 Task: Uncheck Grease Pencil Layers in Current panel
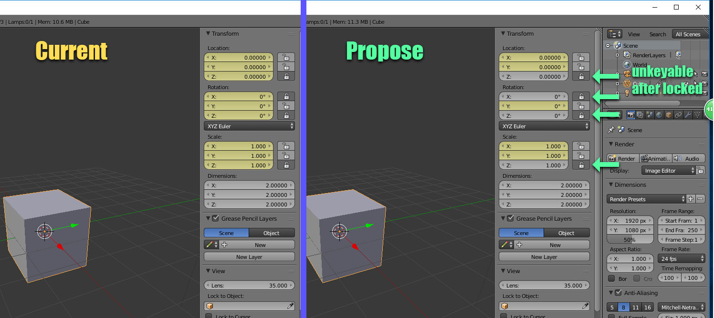(216, 218)
